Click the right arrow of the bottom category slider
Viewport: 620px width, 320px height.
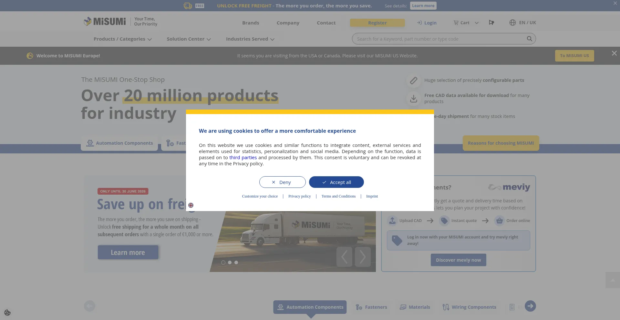tap(530, 306)
